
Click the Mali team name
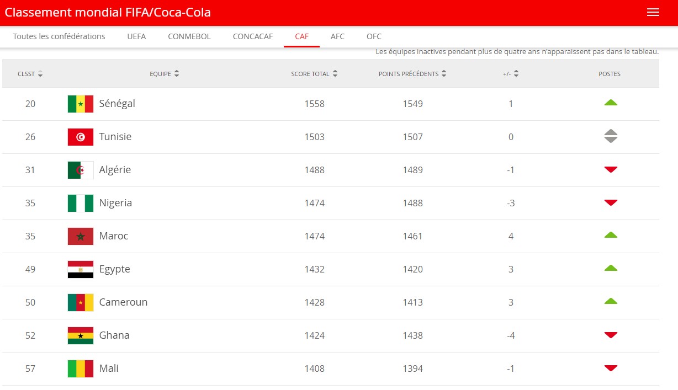click(109, 368)
